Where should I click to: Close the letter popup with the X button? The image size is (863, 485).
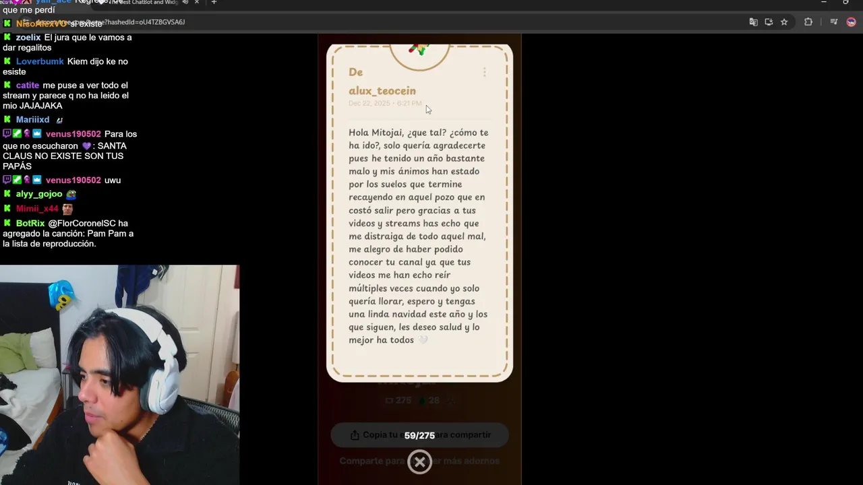[x=419, y=462]
